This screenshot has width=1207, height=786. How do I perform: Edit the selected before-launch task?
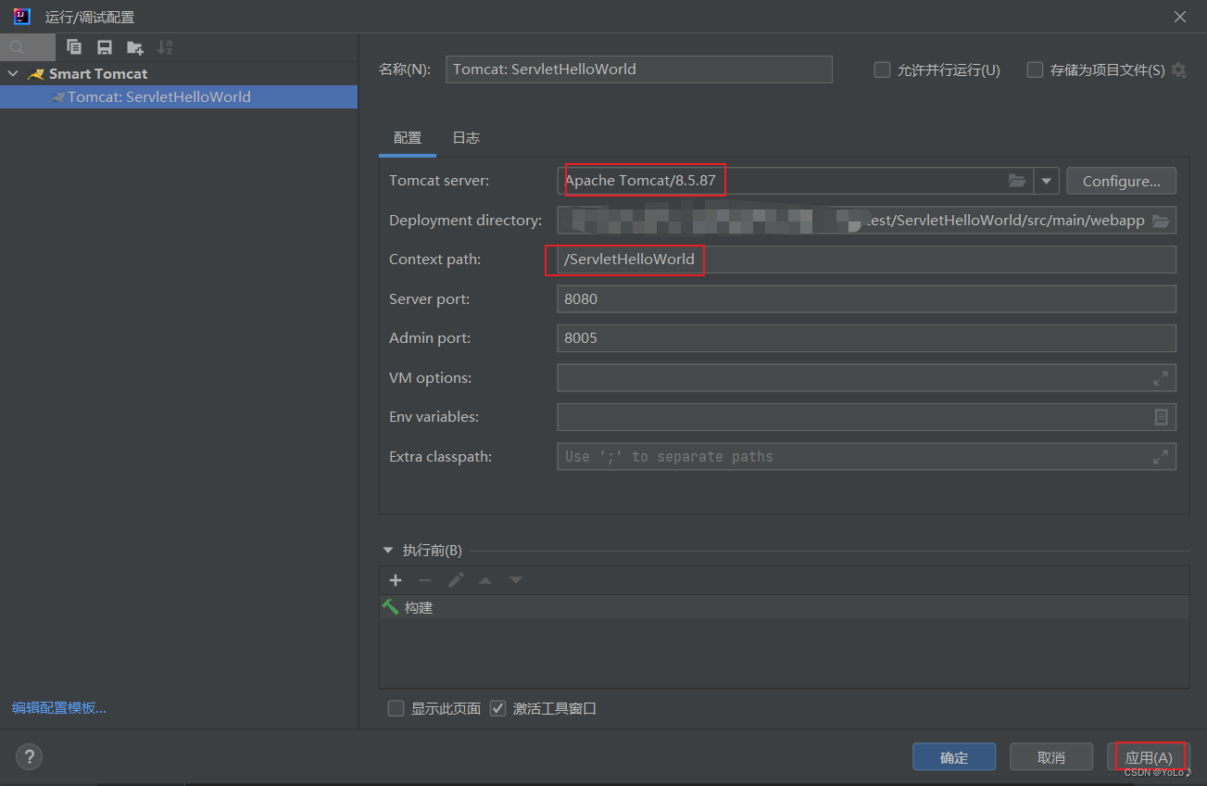coord(456,580)
